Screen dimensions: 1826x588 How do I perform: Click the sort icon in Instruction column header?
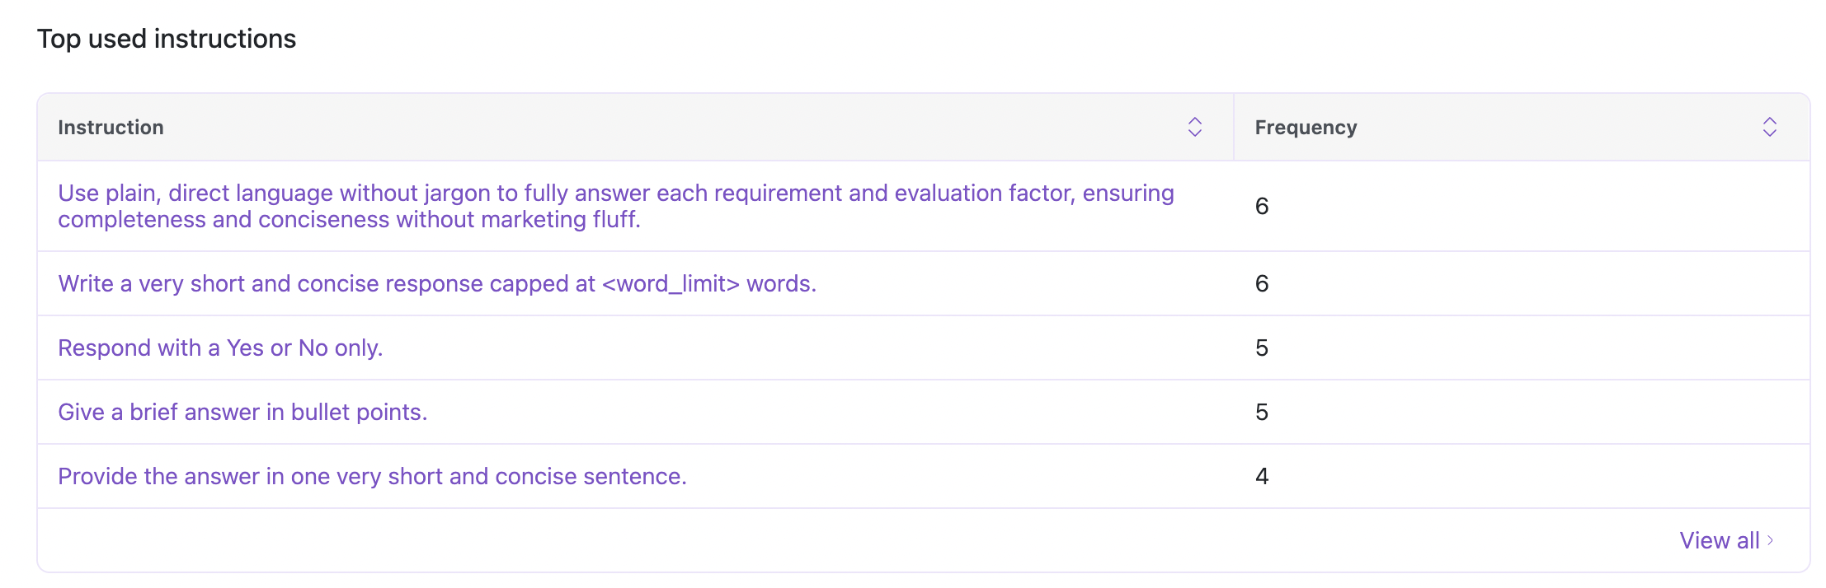tap(1194, 127)
